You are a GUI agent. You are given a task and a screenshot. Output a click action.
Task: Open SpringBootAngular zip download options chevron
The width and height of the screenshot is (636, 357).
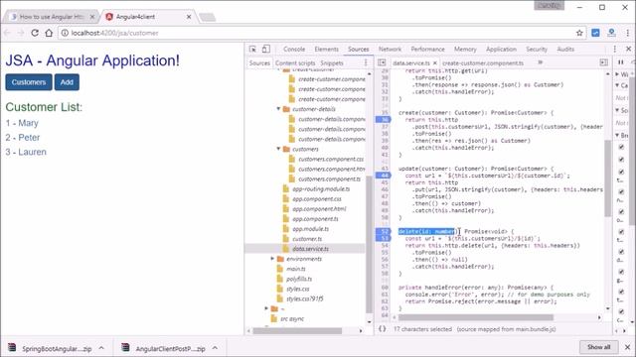(x=101, y=348)
